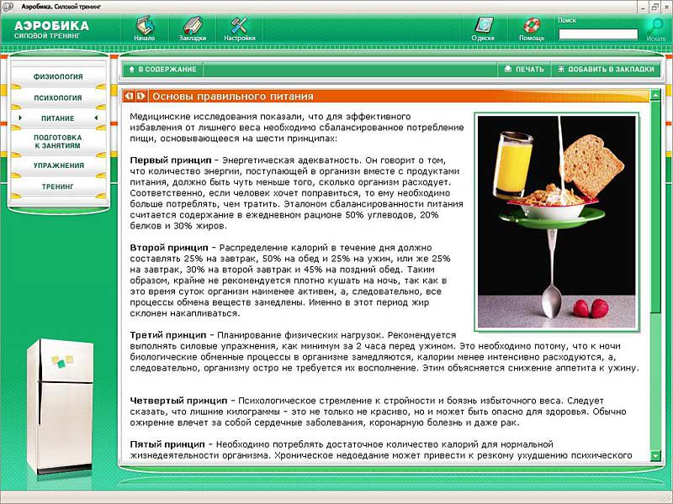Open the Психология section
The width and height of the screenshot is (673, 504).
[x=57, y=98]
